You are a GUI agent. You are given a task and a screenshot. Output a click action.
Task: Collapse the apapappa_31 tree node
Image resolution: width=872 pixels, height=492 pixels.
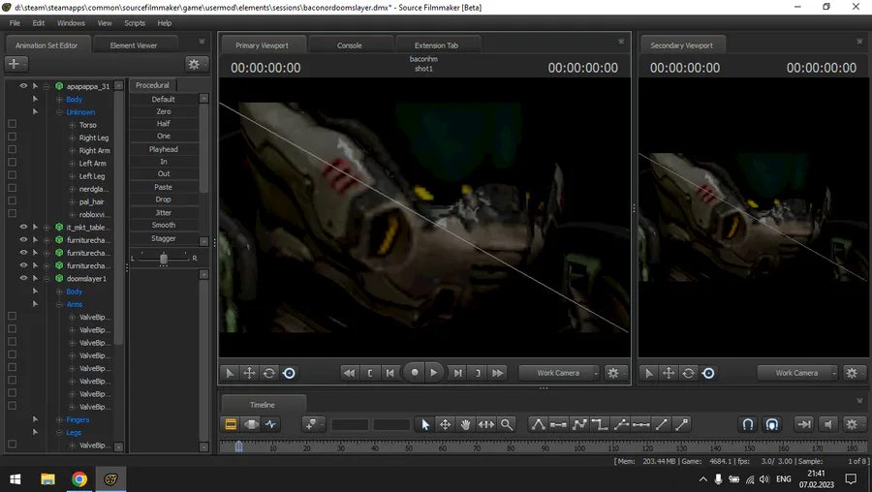pos(47,86)
